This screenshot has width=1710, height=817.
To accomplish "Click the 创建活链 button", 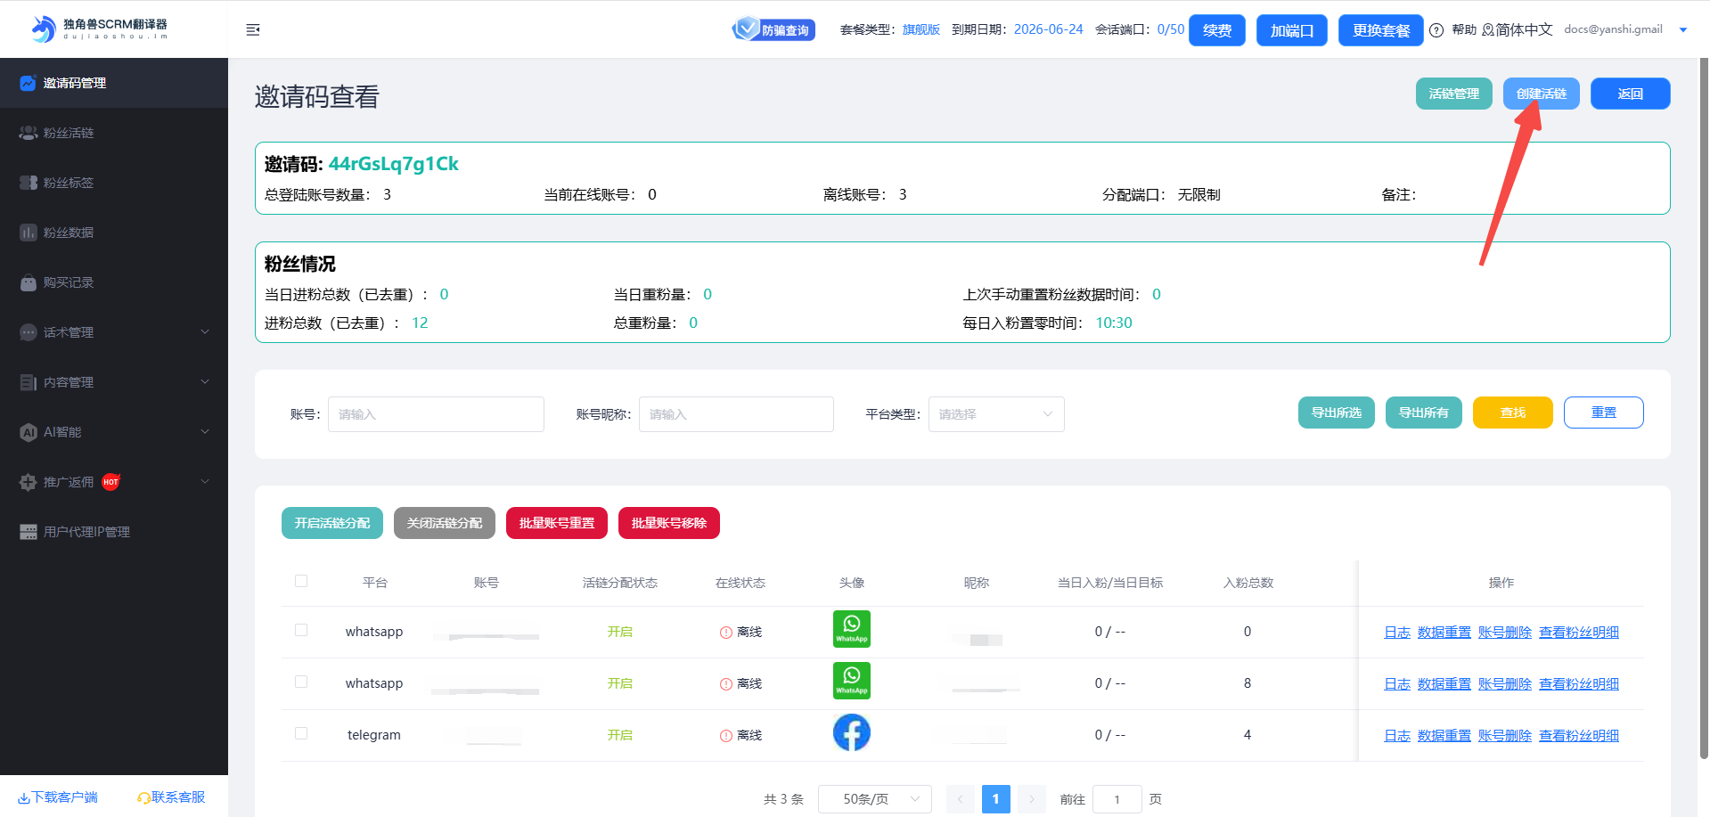I will coord(1541,94).
